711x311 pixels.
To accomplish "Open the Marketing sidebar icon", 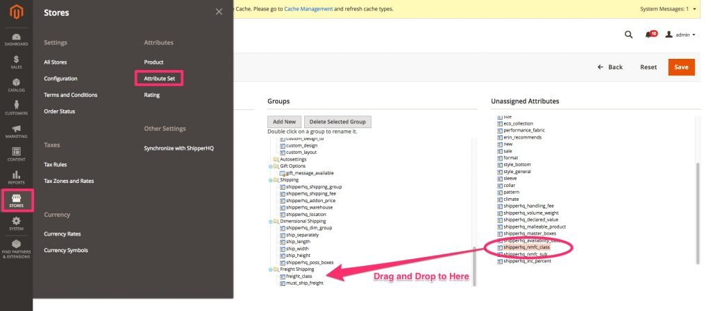I will tap(16, 131).
